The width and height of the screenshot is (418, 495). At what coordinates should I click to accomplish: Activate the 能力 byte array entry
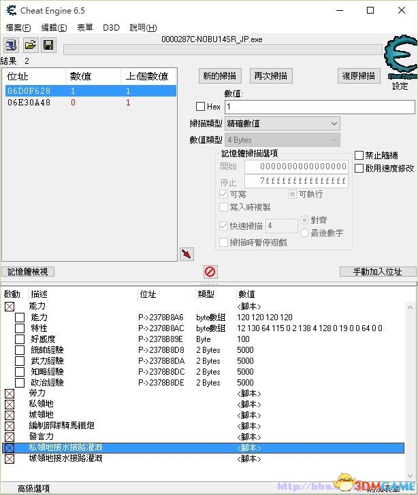coord(20,318)
